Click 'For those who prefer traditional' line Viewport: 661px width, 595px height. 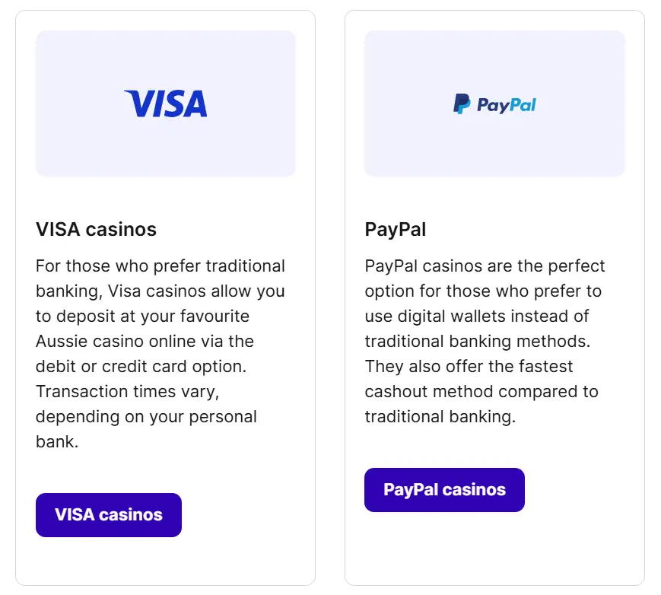point(160,266)
